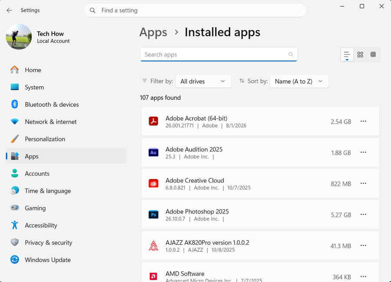This screenshot has width=391, height=282.
Task: Open the All drives filter dropdown
Action: pos(203,81)
